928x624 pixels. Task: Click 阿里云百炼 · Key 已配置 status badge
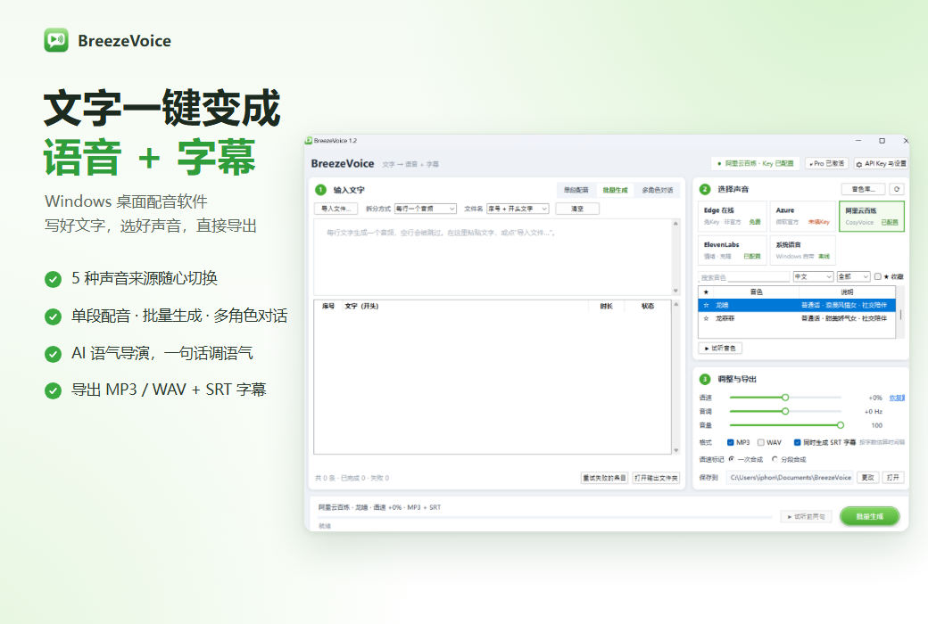755,163
